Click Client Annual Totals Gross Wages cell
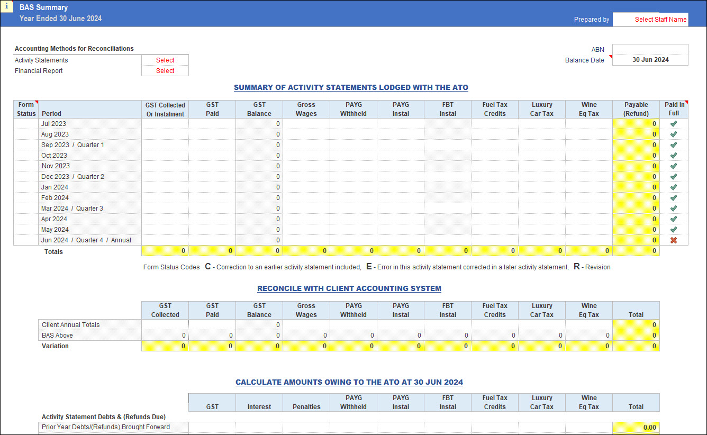The width and height of the screenshot is (707, 435). (x=306, y=324)
